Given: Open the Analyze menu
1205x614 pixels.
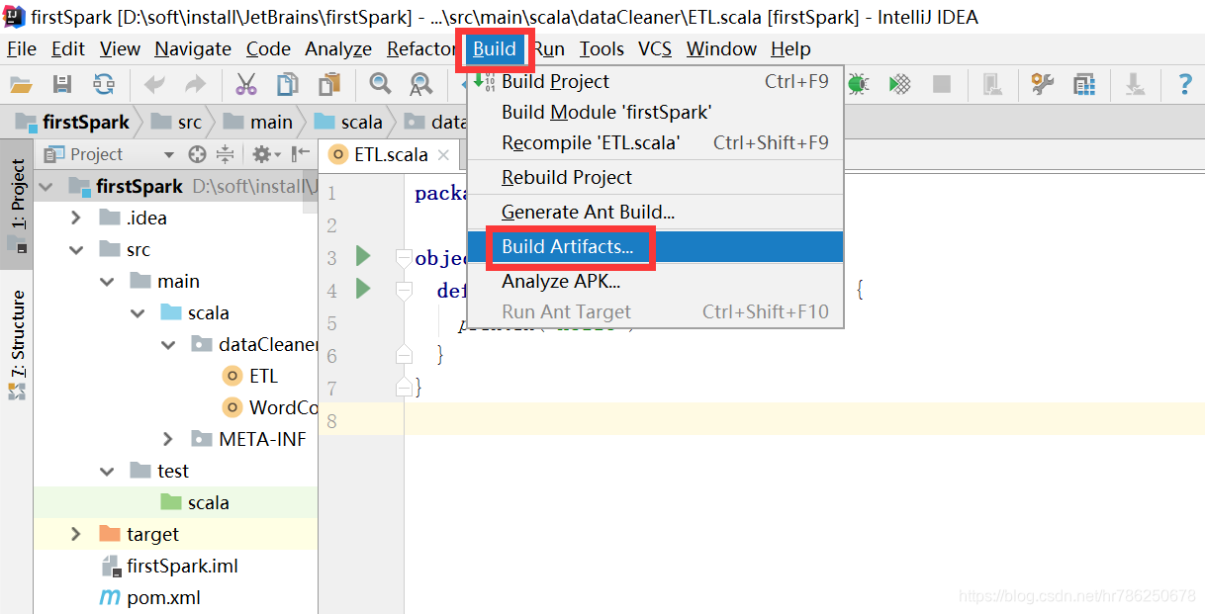Looking at the screenshot, I should (x=338, y=48).
